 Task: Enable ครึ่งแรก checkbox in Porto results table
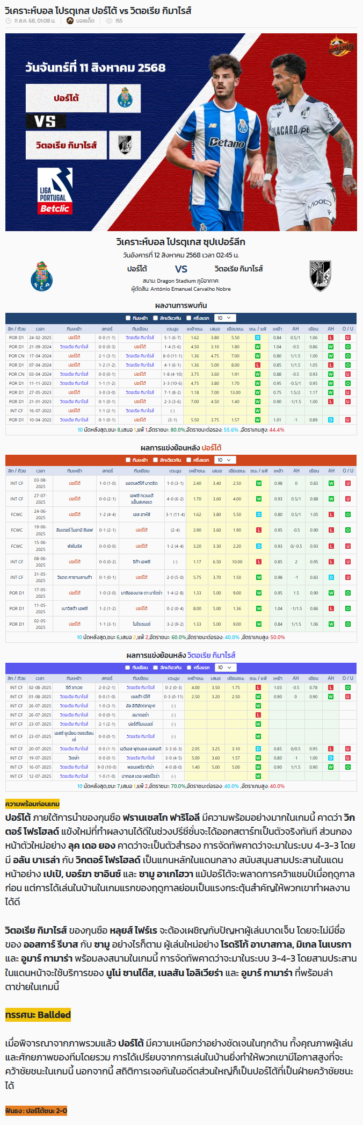[188, 460]
